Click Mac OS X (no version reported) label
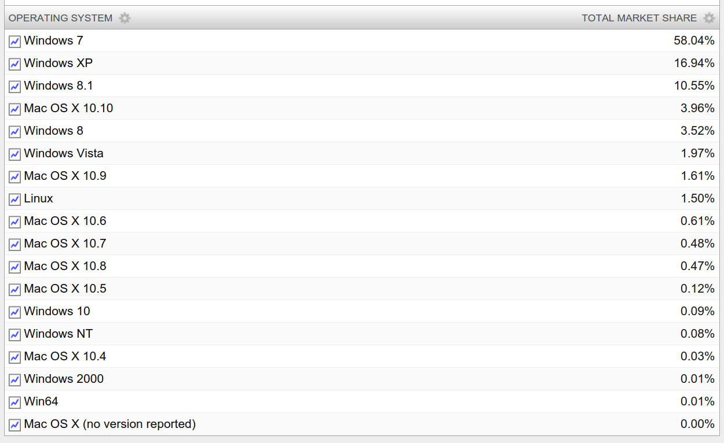724x443 pixels. [109, 424]
